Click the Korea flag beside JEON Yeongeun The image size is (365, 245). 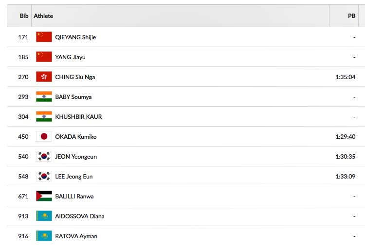point(44,157)
